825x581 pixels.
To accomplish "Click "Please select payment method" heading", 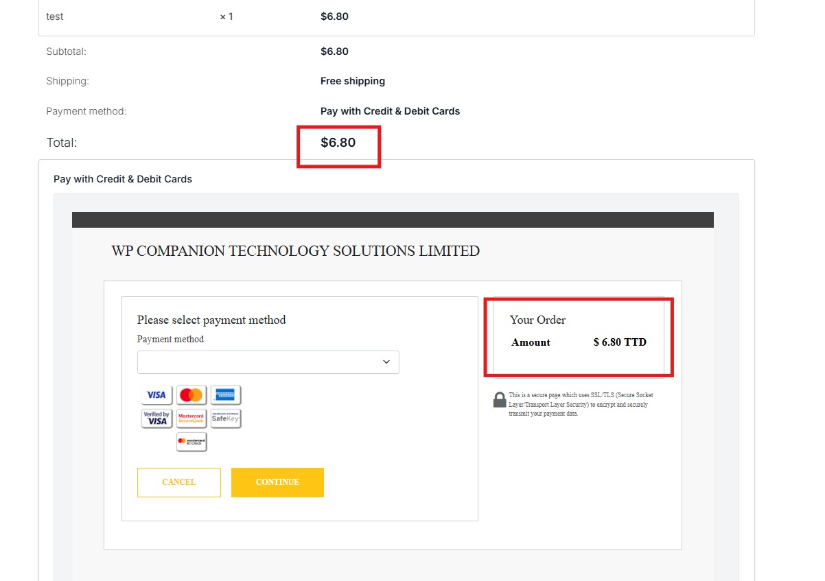I will point(211,320).
